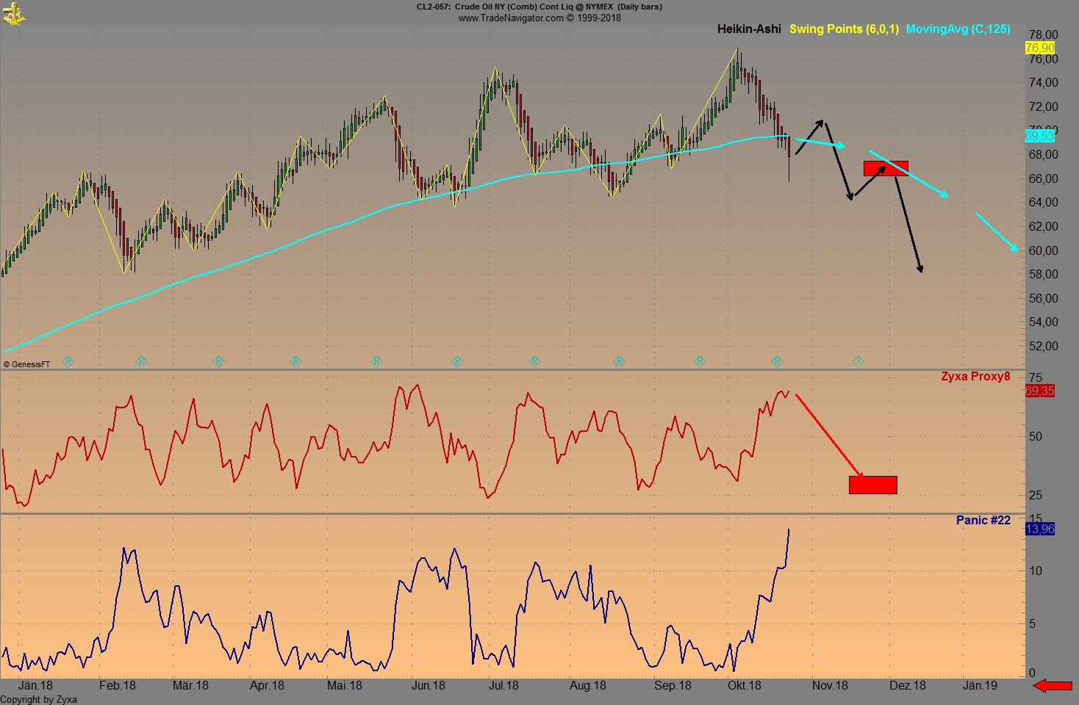Expand the 76.90 high price marker
The height and width of the screenshot is (705, 1079).
coord(1039,47)
